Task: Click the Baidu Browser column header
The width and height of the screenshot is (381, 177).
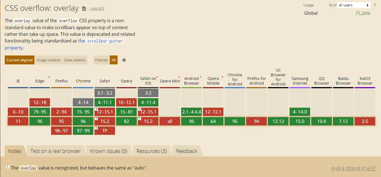Action: (x=343, y=81)
